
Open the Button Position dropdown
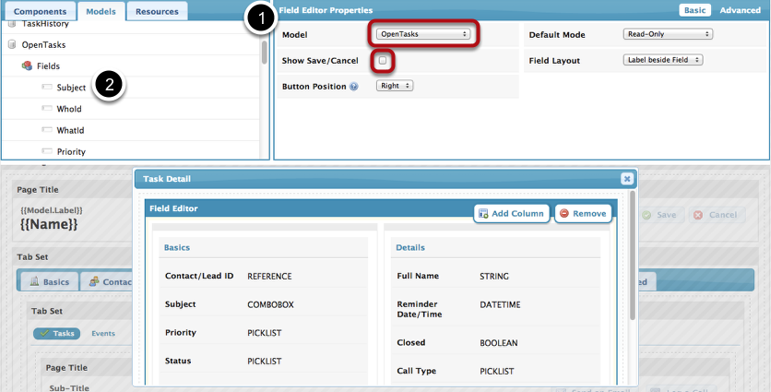(x=395, y=86)
